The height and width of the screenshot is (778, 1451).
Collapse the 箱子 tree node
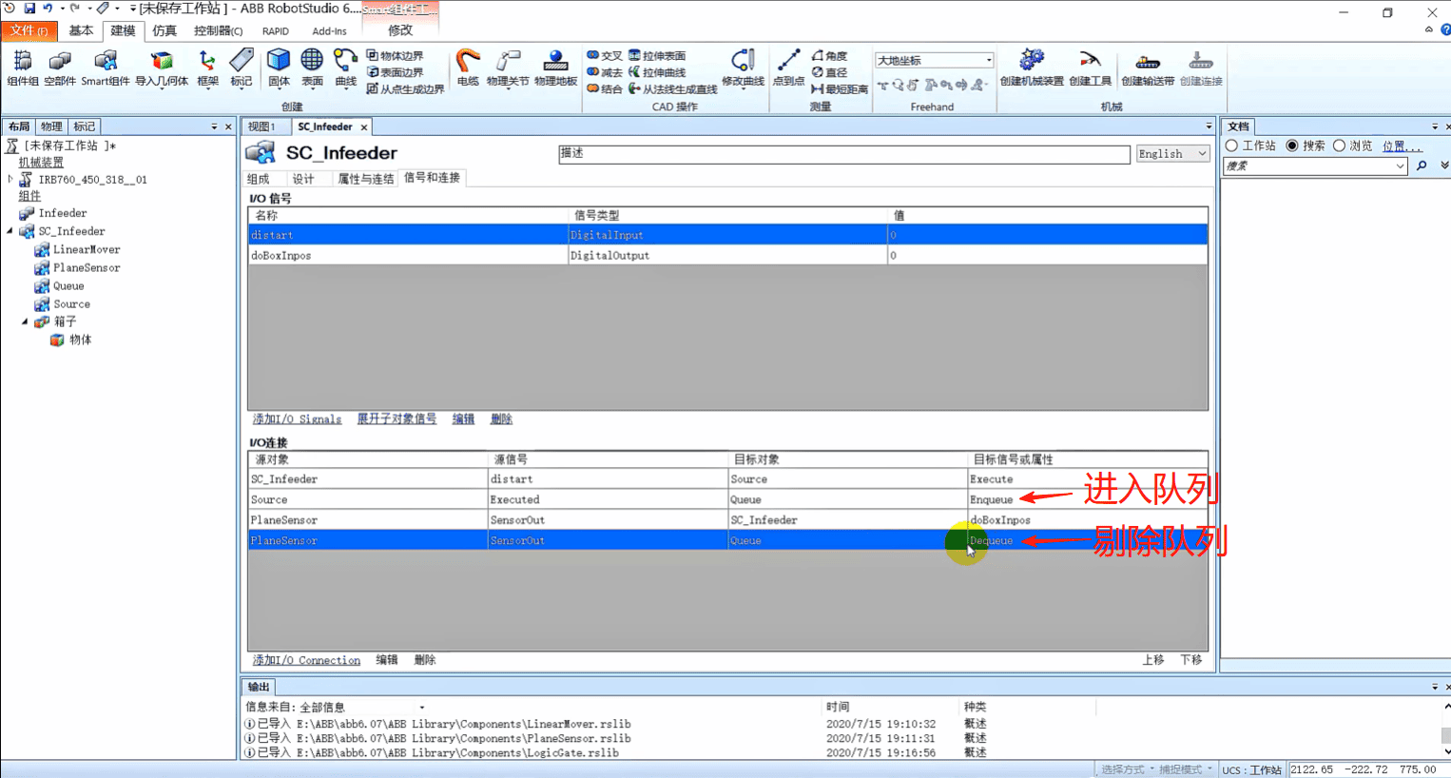pyautogui.click(x=26, y=321)
